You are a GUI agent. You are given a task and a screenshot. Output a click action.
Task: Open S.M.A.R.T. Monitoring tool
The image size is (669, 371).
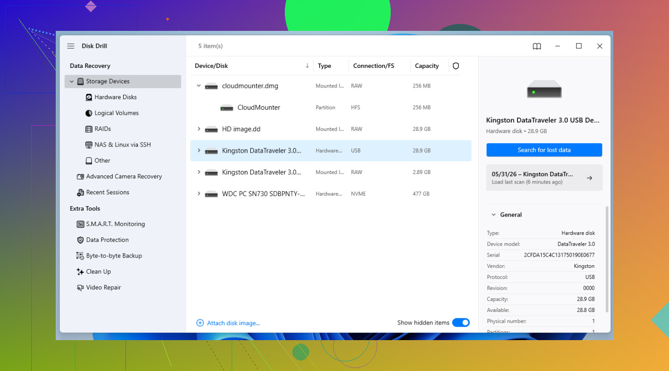[115, 224]
